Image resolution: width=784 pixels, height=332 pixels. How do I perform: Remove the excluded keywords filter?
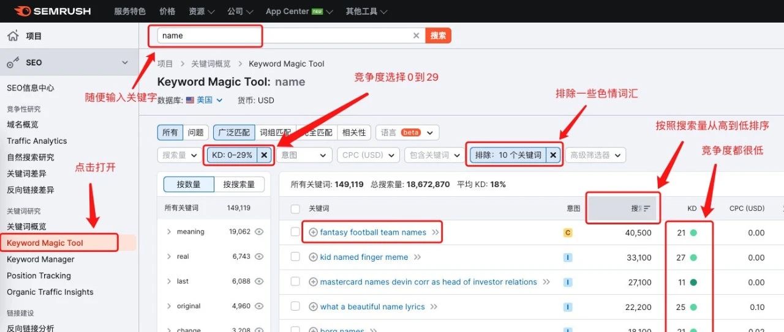coord(553,155)
